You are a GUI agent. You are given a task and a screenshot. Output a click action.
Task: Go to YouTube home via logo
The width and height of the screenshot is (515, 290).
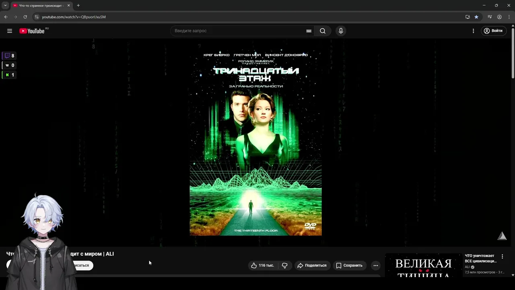[32, 31]
